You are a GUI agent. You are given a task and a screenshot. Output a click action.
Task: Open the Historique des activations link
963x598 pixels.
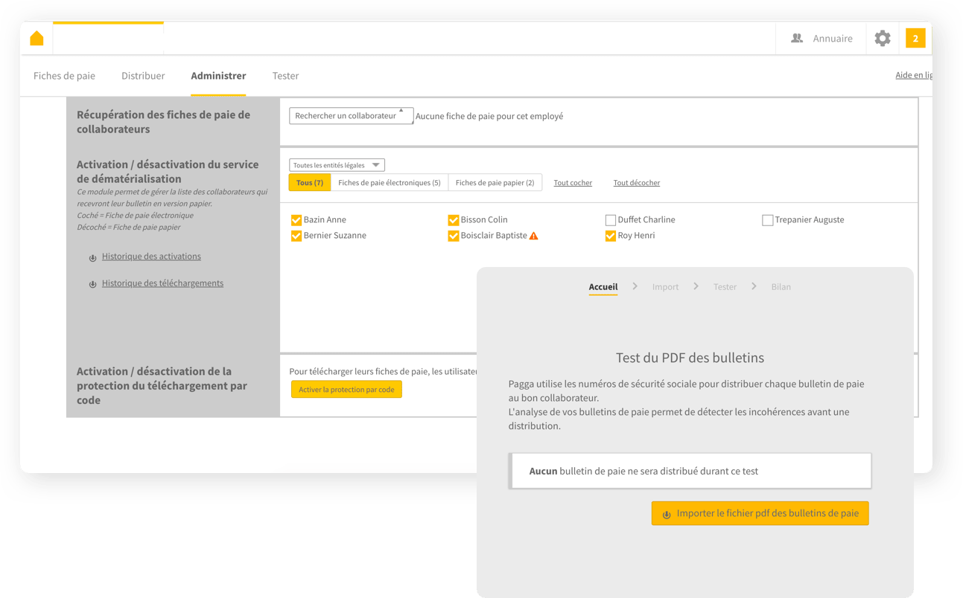point(151,257)
